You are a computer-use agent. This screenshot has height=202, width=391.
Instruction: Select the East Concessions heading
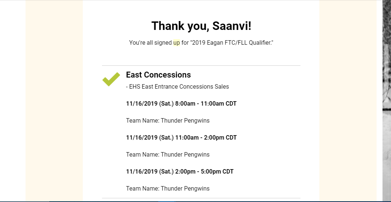(x=158, y=75)
